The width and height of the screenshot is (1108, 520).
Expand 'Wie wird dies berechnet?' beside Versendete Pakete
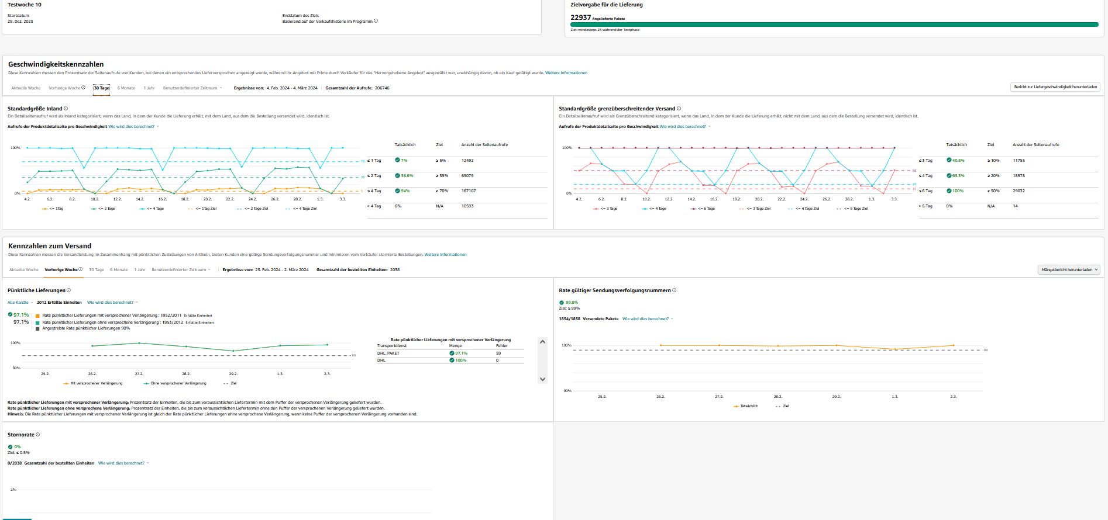648,319
